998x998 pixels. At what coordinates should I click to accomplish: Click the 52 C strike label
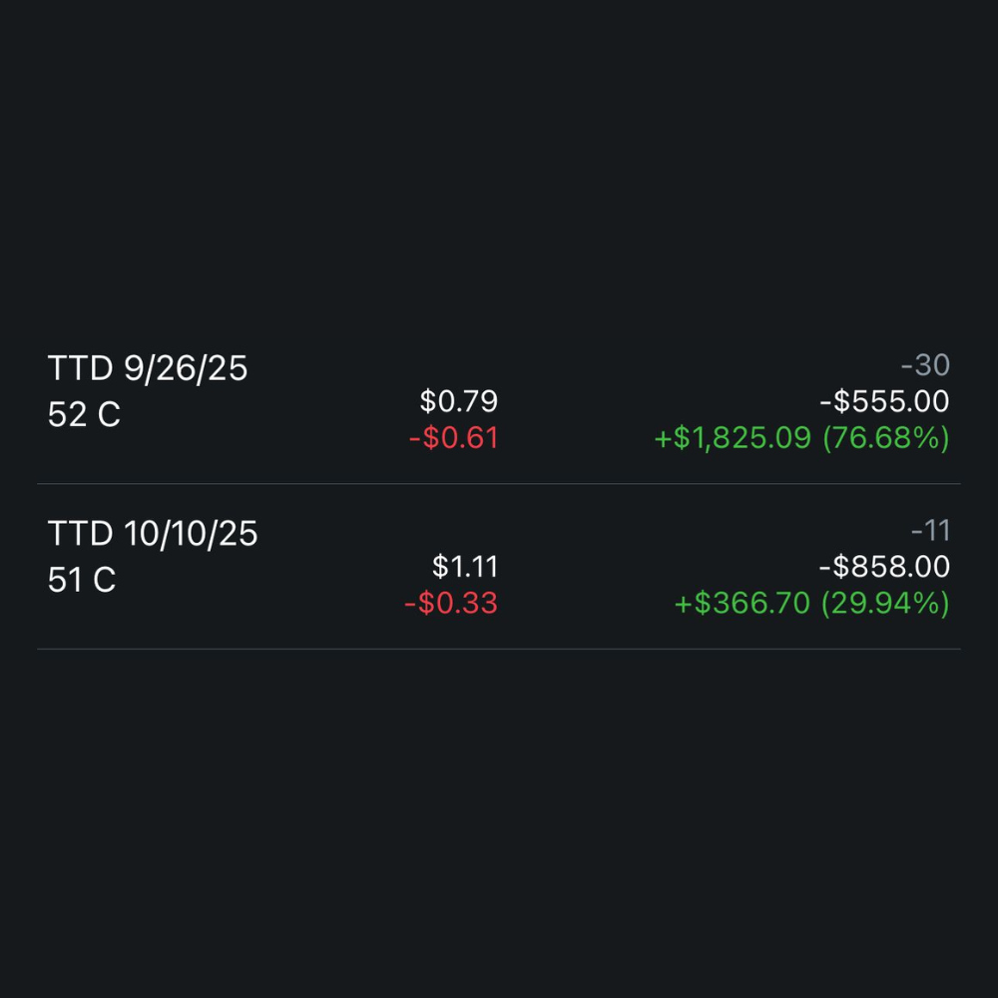pos(84,414)
